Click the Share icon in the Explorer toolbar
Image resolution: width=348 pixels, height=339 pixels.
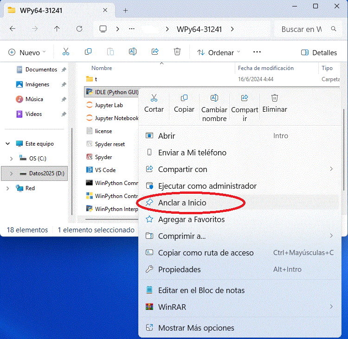(x=155, y=52)
